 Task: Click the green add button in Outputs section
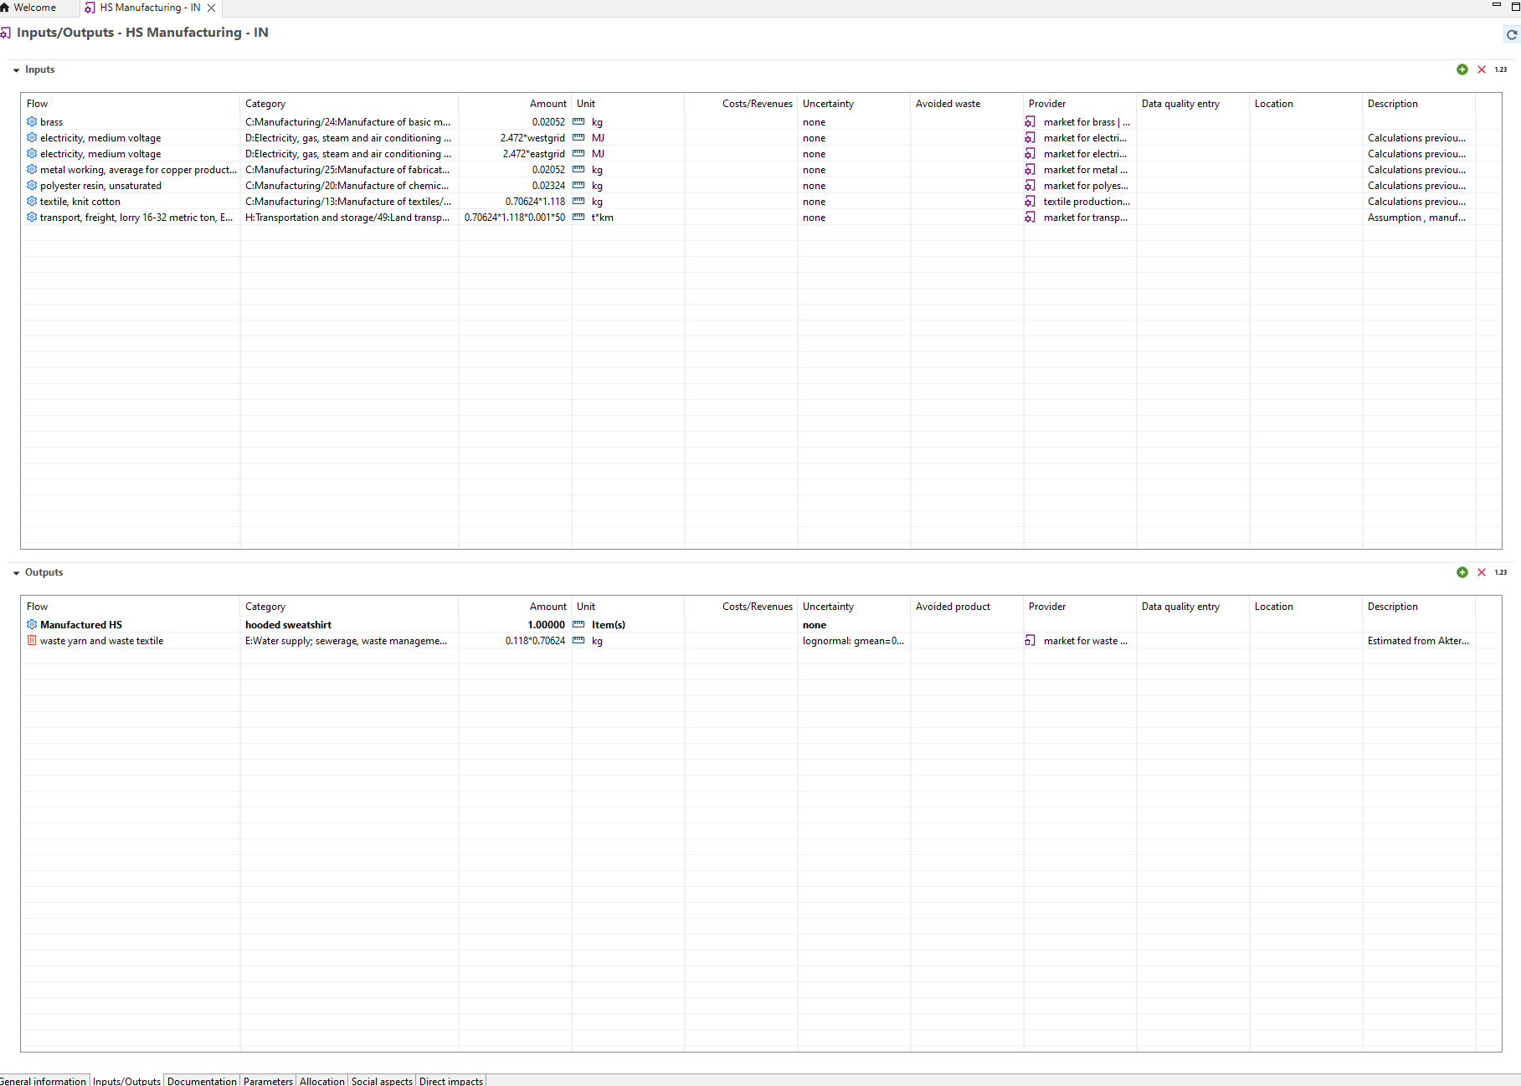pos(1462,572)
